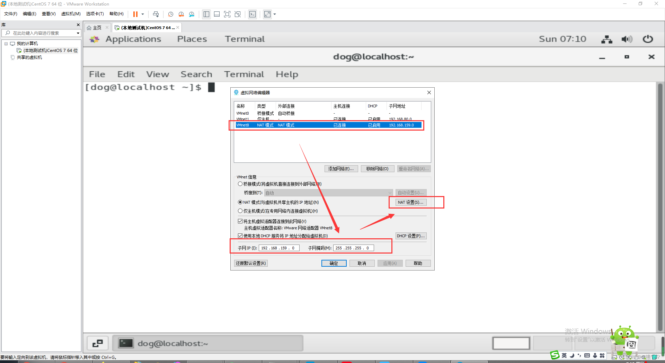
Task: Open the terminal Edit menu
Action: [x=126, y=74]
